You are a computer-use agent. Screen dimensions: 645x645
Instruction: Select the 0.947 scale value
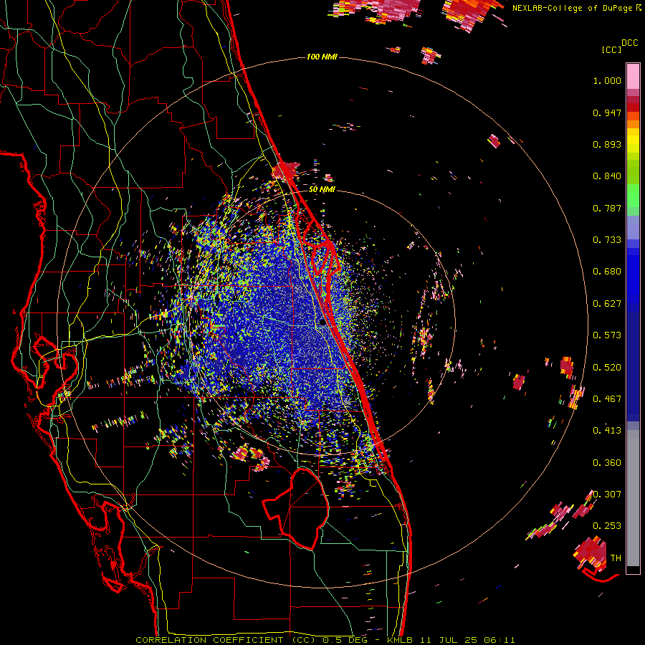(x=607, y=113)
